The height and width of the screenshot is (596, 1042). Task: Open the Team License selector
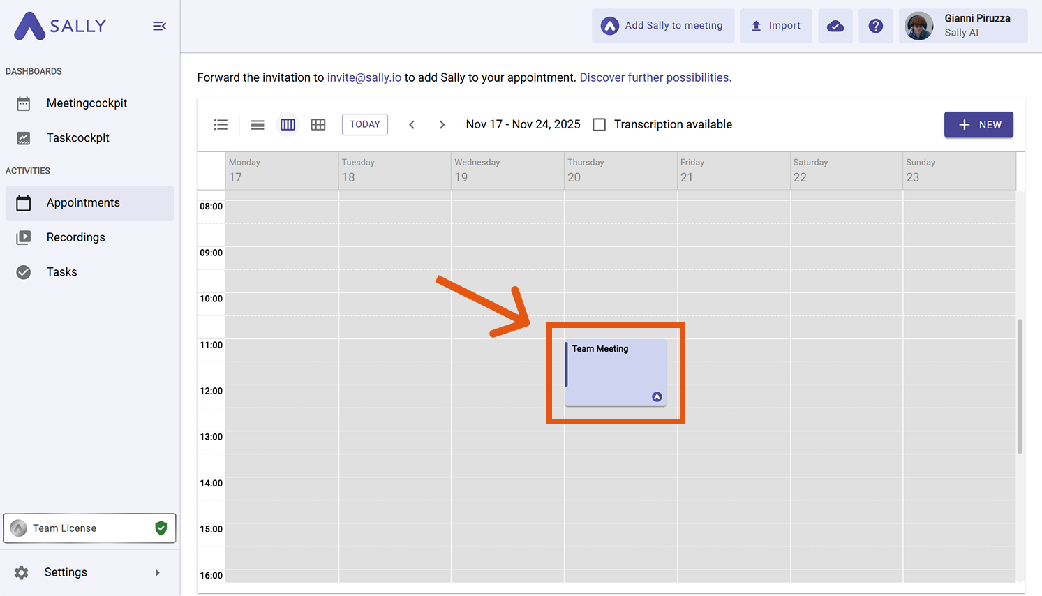point(89,528)
